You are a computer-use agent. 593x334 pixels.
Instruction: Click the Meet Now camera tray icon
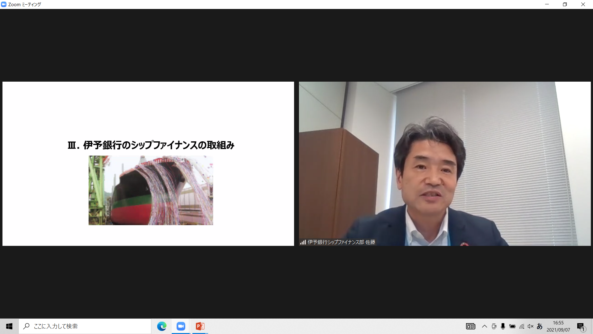[x=494, y=326]
